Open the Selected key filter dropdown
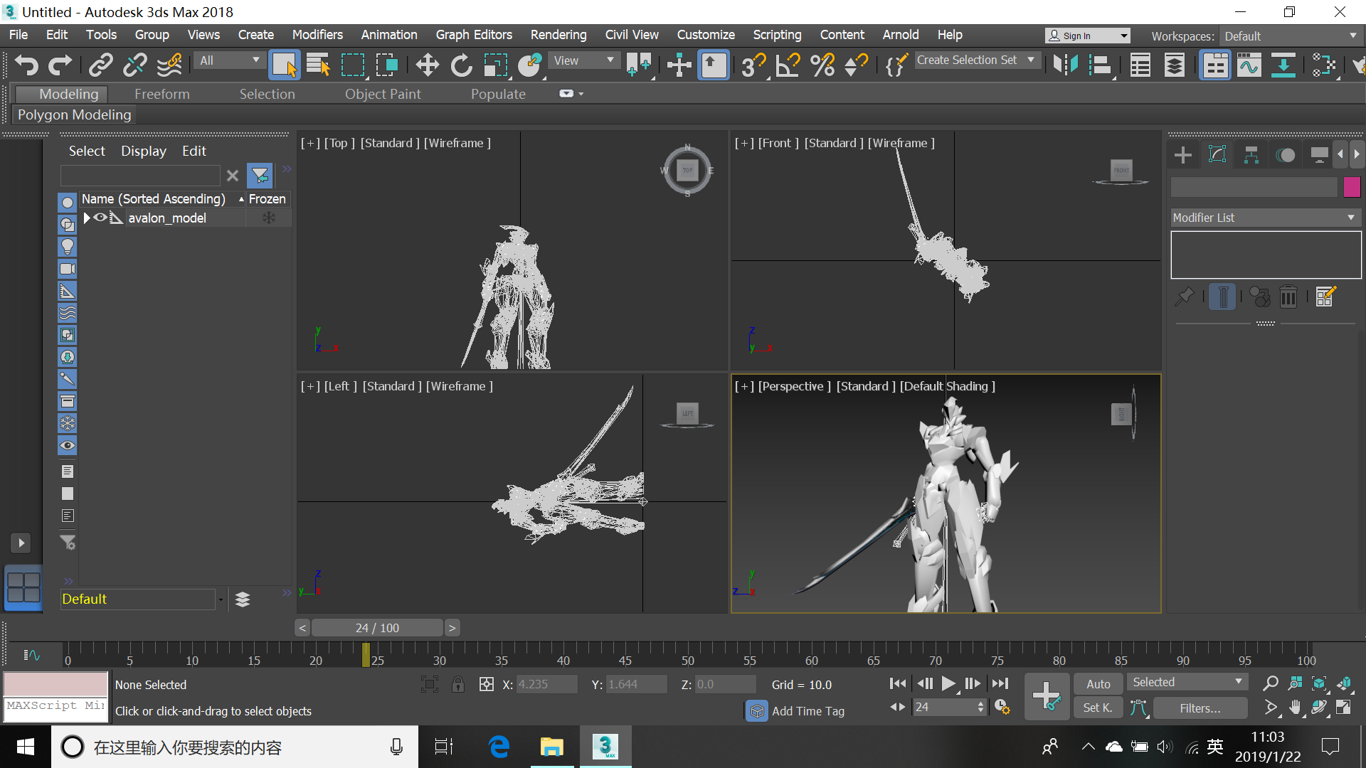Viewport: 1366px width, 768px height. [x=1187, y=682]
